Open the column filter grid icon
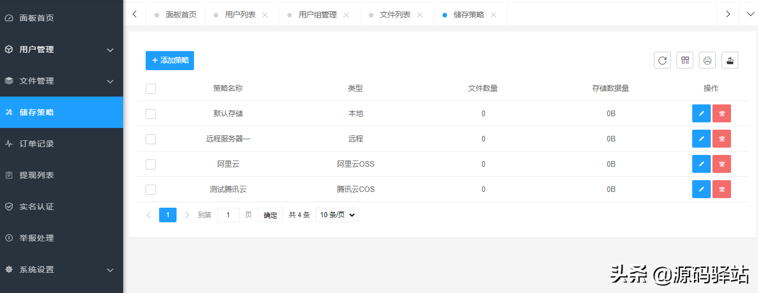Image resolution: width=758 pixels, height=293 pixels. click(x=685, y=61)
